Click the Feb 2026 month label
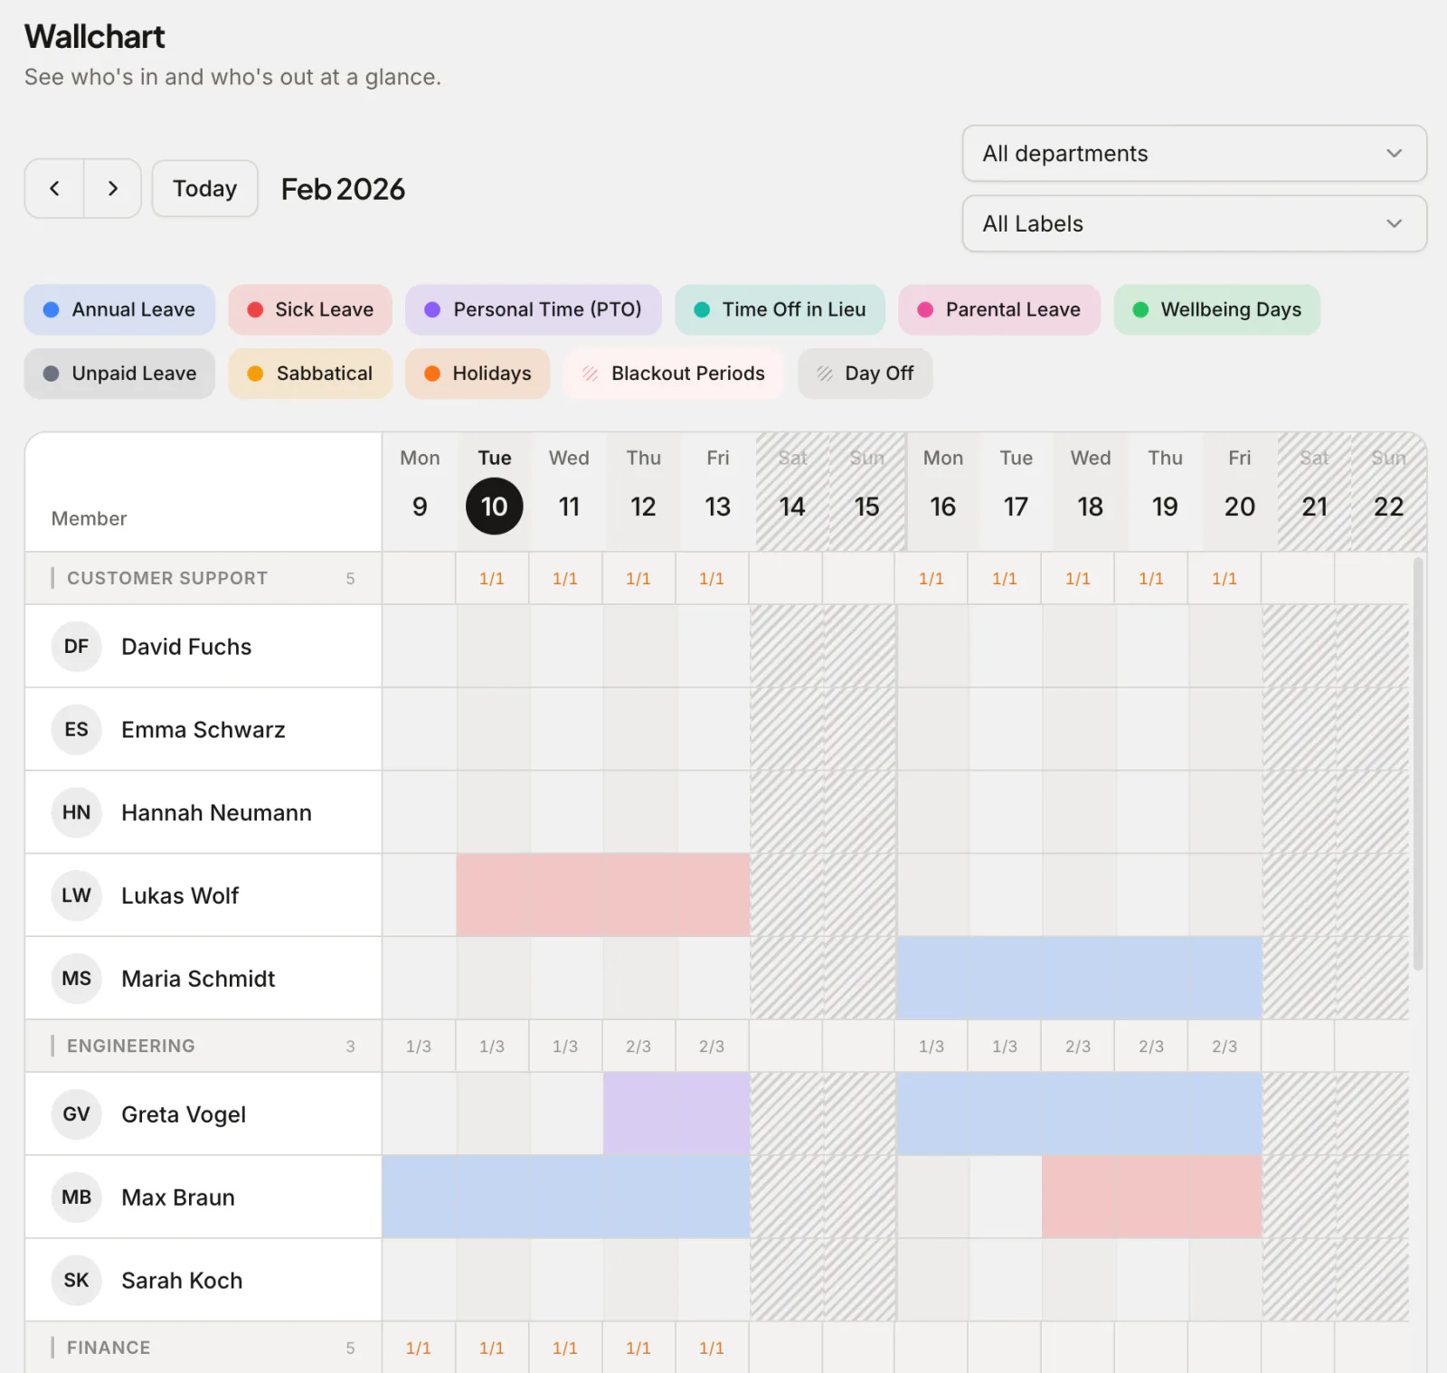Screen dimensions: 1447x1373 click(x=343, y=189)
